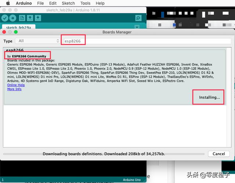Open the Edit menu

click(x=53, y=3)
